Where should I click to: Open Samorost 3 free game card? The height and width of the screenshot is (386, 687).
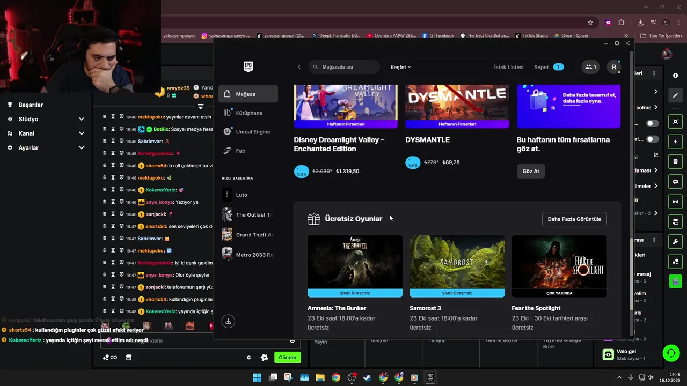[457, 283]
